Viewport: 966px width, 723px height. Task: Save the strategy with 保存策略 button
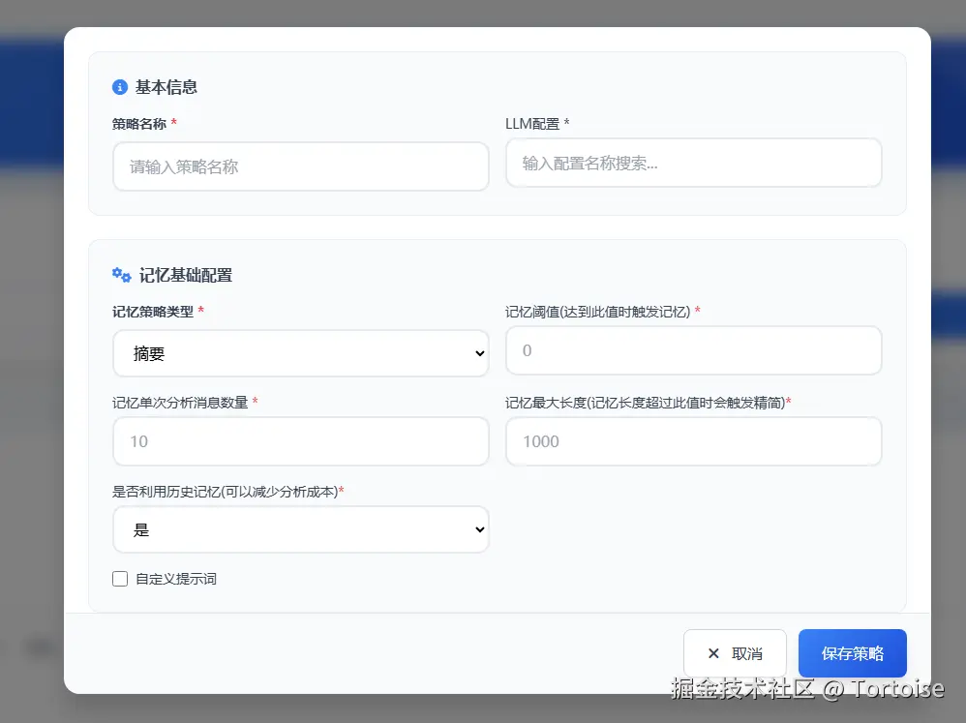click(x=852, y=653)
